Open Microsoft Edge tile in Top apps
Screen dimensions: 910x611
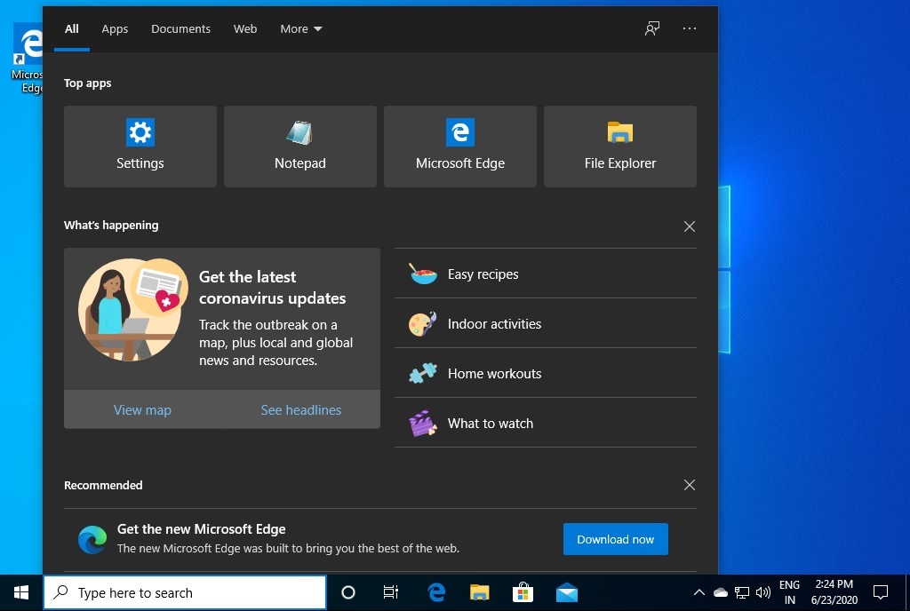(460, 147)
